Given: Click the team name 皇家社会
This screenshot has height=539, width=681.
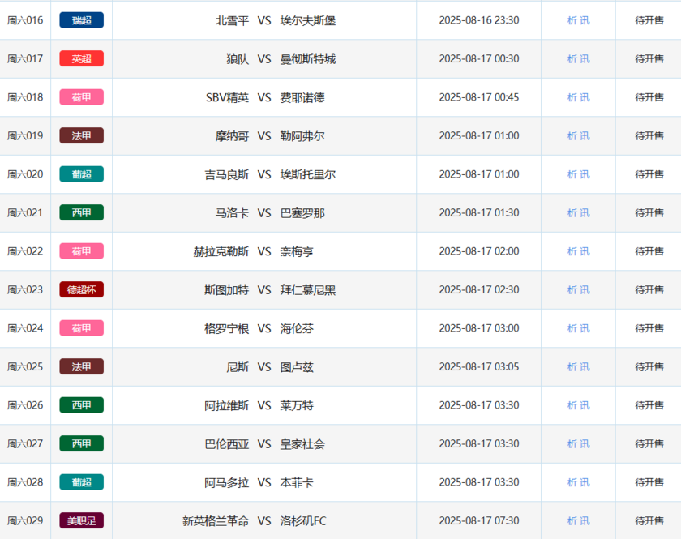Looking at the screenshot, I should tap(302, 443).
